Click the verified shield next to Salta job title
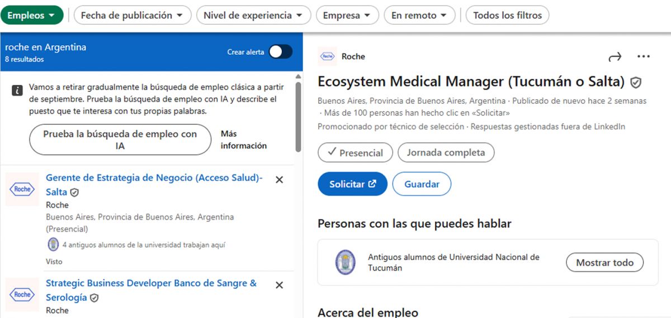 pos(74,192)
